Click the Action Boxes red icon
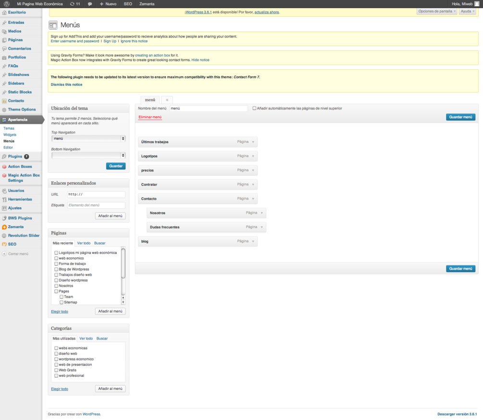The width and height of the screenshot is (483, 420). point(4,167)
